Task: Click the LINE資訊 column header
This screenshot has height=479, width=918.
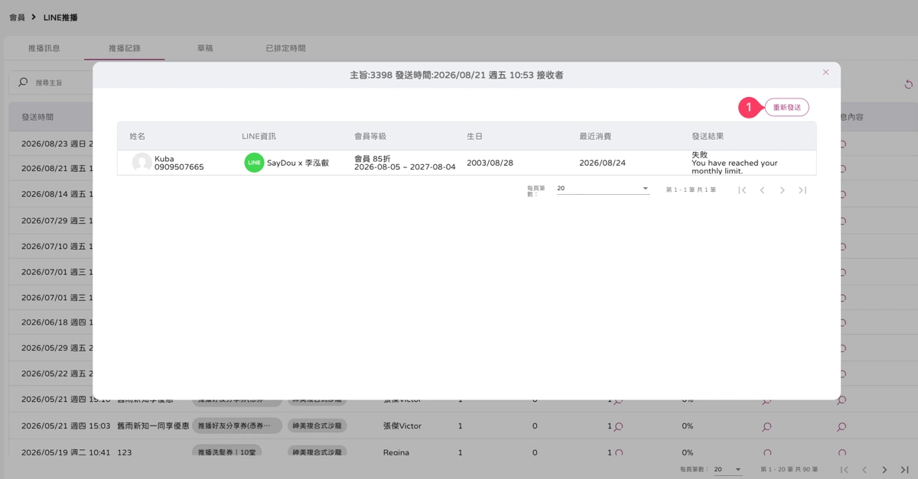Action: point(259,136)
